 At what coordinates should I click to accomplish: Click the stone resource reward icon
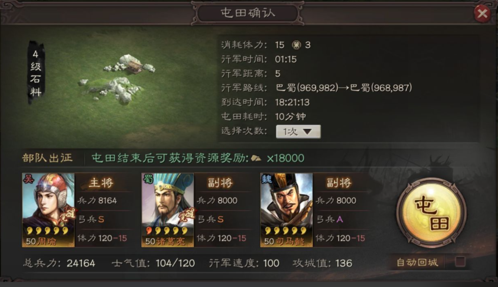click(x=256, y=158)
